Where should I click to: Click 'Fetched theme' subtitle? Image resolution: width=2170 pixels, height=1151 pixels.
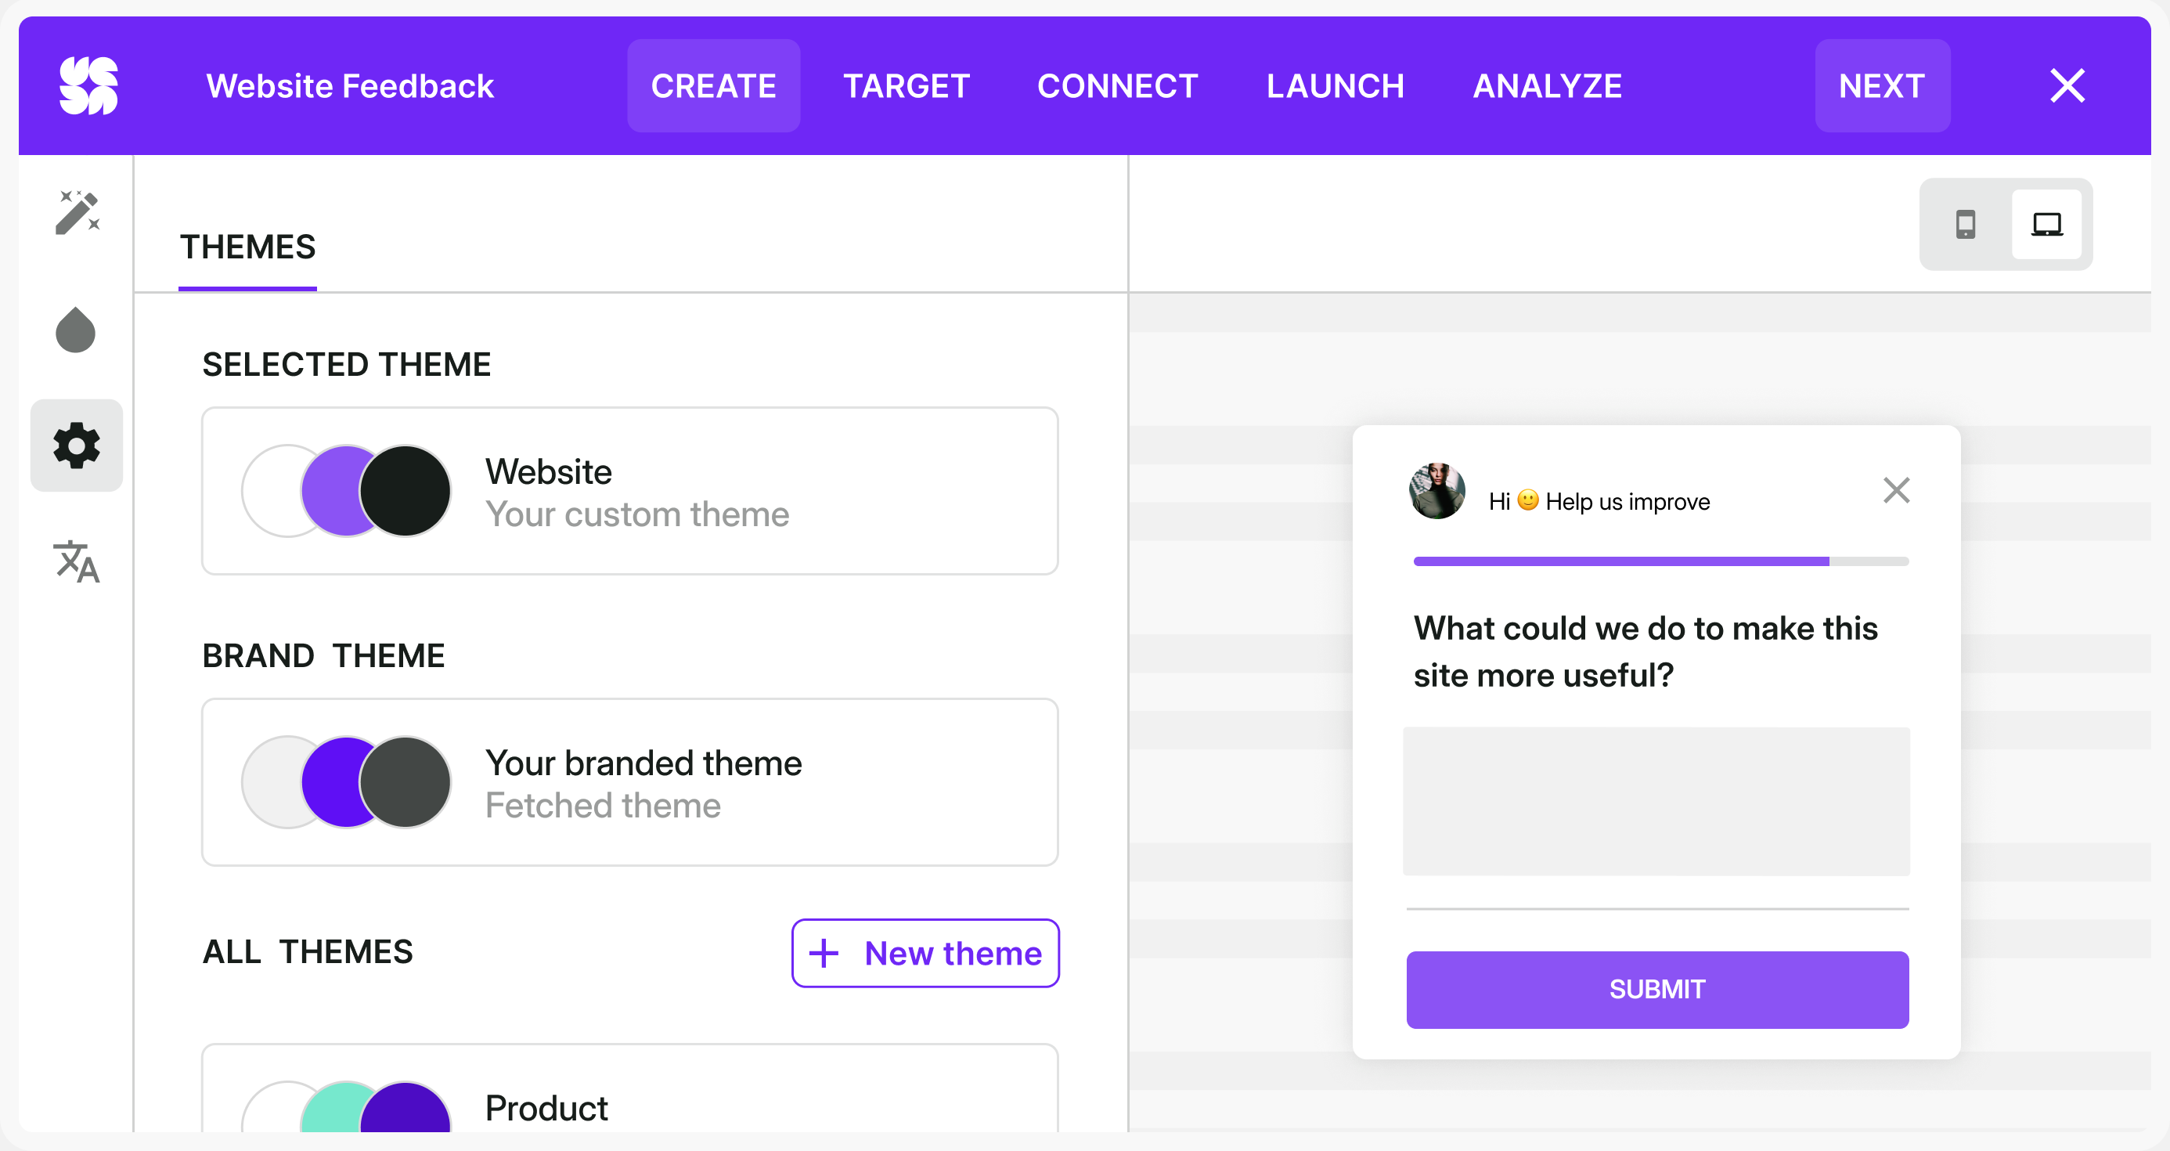(x=603, y=806)
